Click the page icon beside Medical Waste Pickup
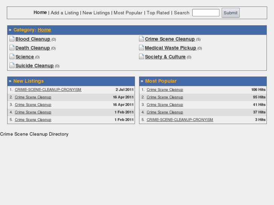This screenshot has height=205, width=274. (x=141, y=48)
